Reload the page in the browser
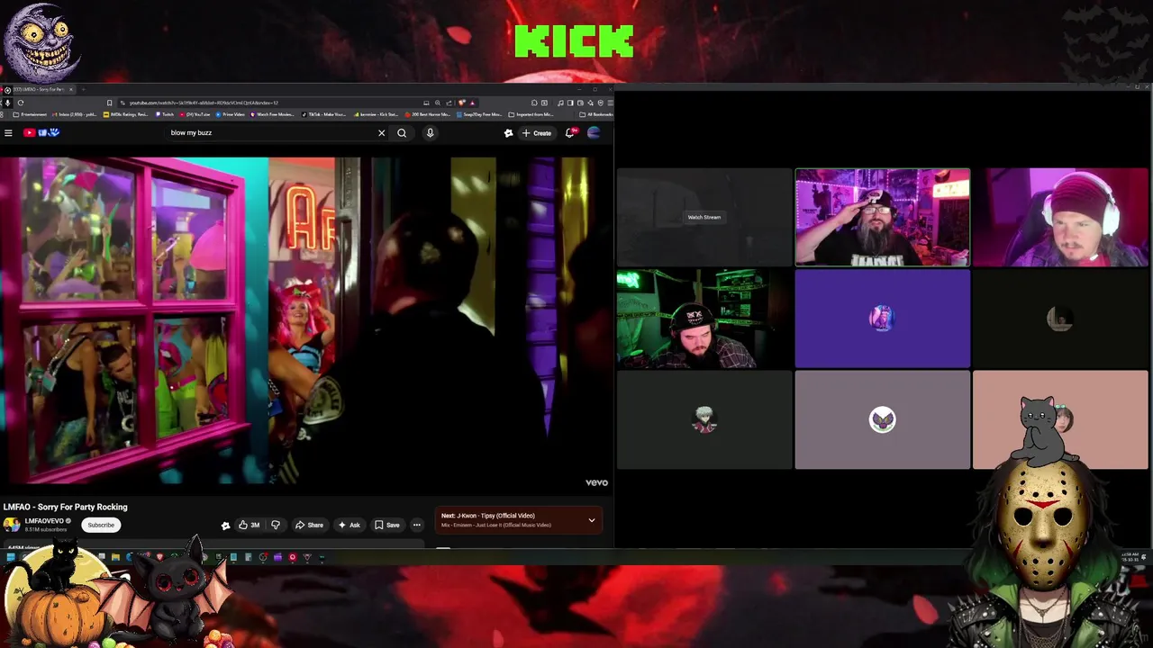 (x=21, y=103)
